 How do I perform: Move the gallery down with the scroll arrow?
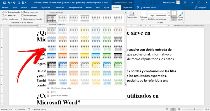click(125, 84)
